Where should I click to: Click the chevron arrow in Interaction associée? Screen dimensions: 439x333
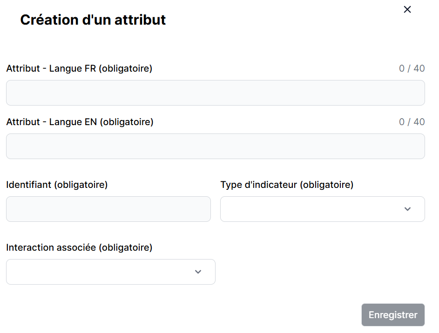pyautogui.click(x=198, y=272)
